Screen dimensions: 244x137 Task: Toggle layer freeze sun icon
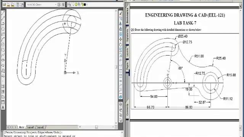pos(76,5)
